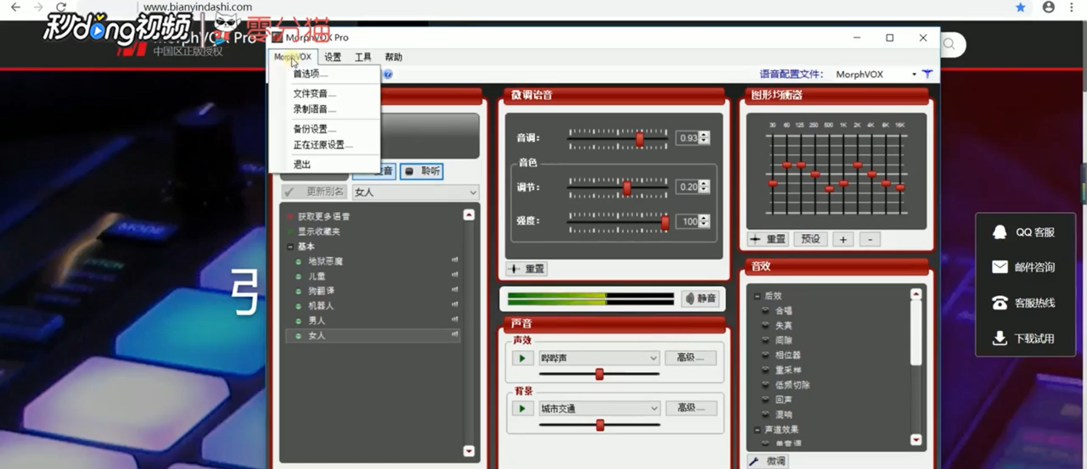The width and height of the screenshot is (1087, 469).
Task: Click the 调节 0.20 value stepper
Action: pos(704,187)
